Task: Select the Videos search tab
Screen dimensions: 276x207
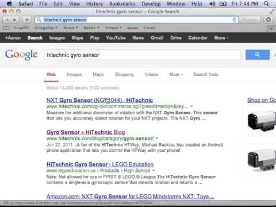Action: [151, 74]
